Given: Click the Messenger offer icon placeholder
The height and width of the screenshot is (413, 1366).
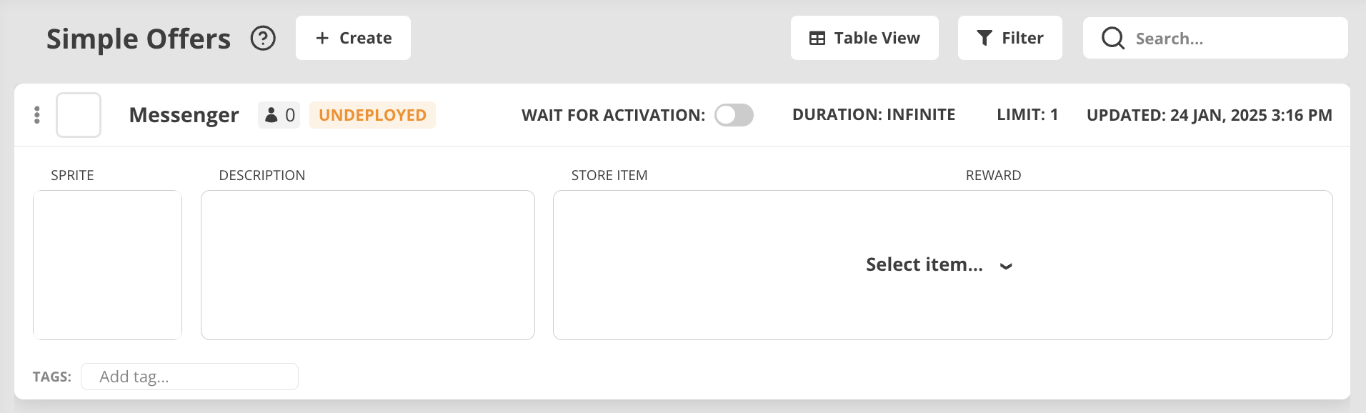Looking at the screenshot, I should click(79, 115).
